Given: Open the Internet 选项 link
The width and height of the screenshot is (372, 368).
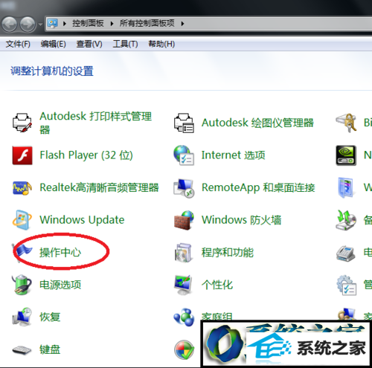Looking at the screenshot, I should [x=234, y=155].
